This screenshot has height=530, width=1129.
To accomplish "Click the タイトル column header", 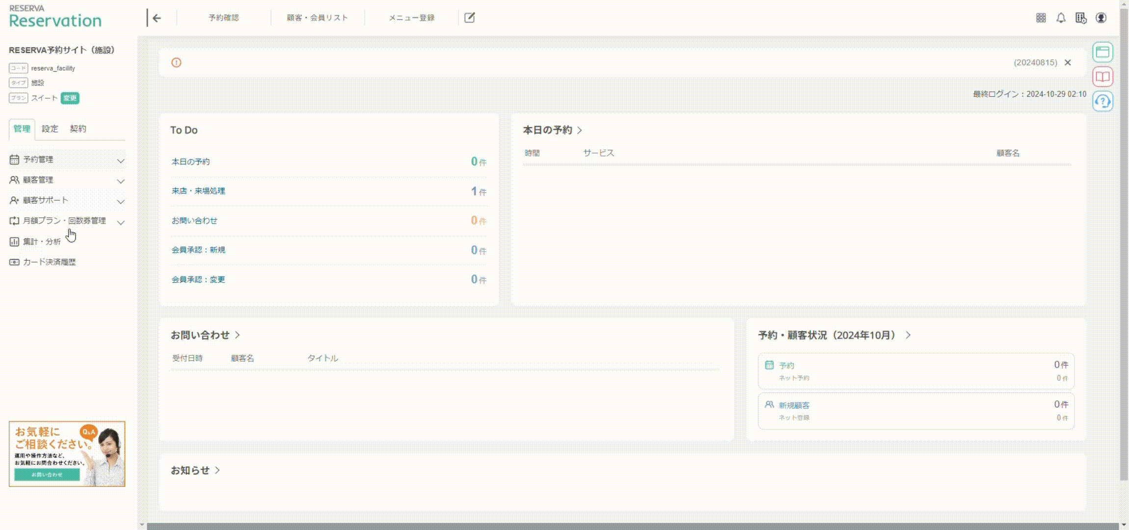I will [x=323, y=358].
